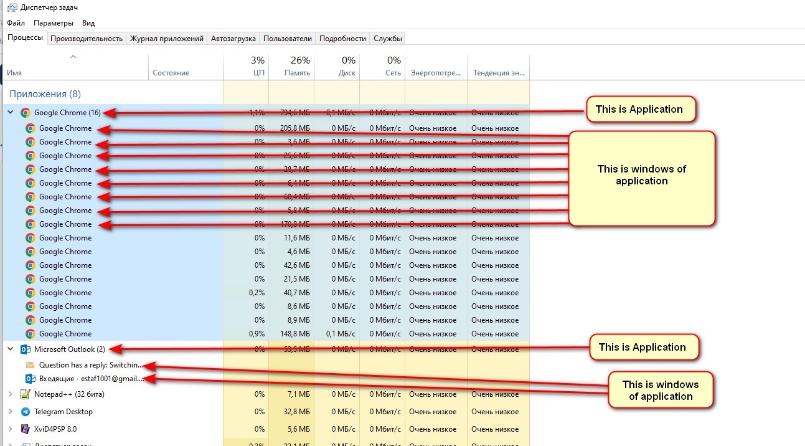The width and height of the screenshot is (805, 446).
Task: Click Chrome icon in the 3,6 МБ row
Action: [x=31, y=142]
